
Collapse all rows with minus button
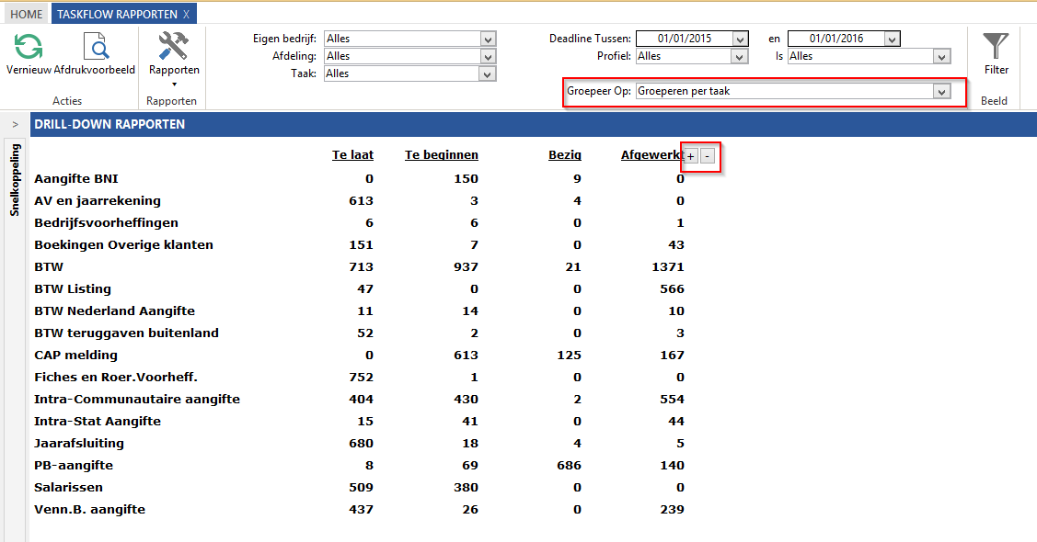707,156
